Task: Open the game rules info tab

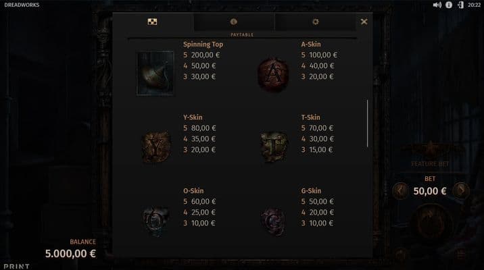Action: click(234, 22)
